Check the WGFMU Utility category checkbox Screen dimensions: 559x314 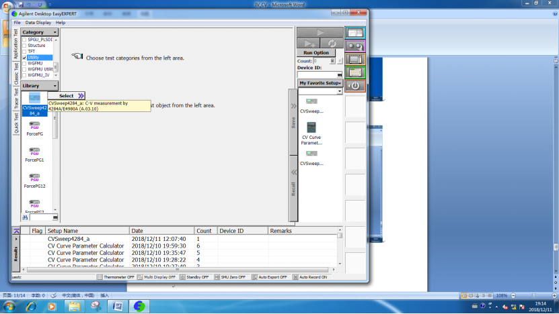coord(24,69)
